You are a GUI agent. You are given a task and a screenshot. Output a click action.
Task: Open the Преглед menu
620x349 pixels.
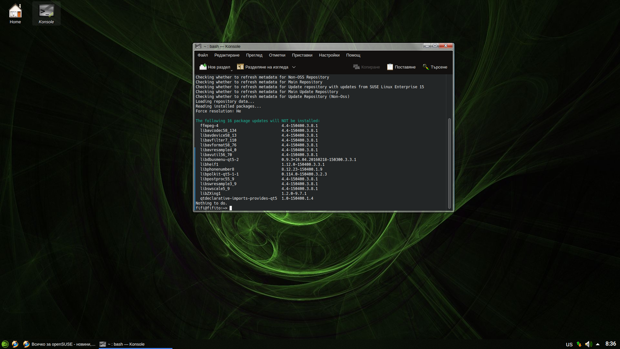(x=254, y=55)
